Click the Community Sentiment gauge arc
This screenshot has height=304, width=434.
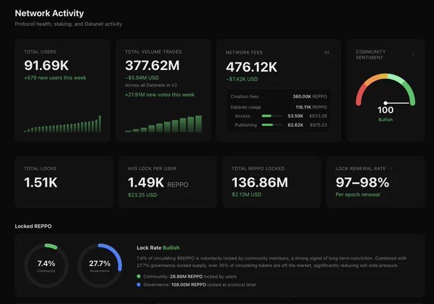385,89
